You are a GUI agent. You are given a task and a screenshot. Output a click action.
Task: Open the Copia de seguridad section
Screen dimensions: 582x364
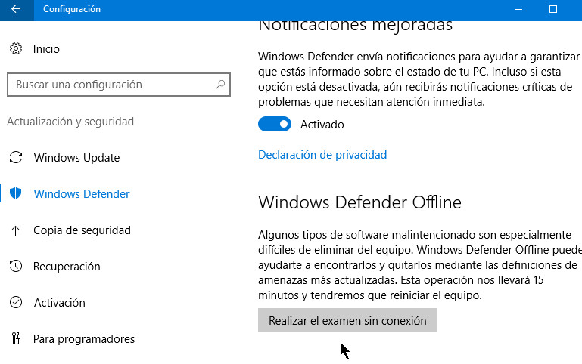coord(82,230)
